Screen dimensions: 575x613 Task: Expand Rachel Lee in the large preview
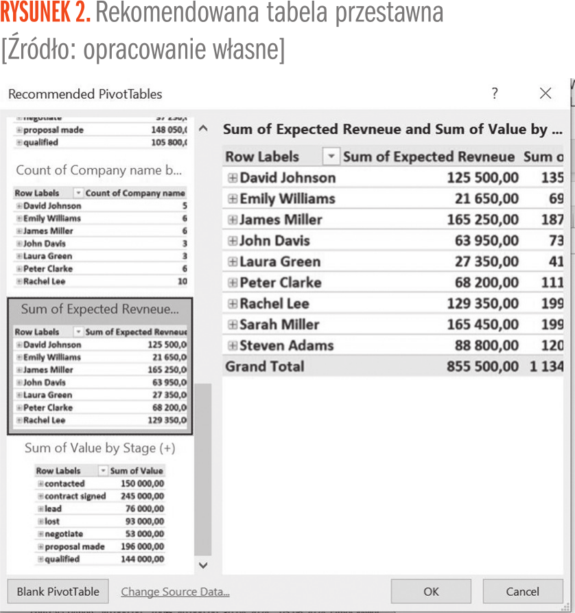(233, 303)
